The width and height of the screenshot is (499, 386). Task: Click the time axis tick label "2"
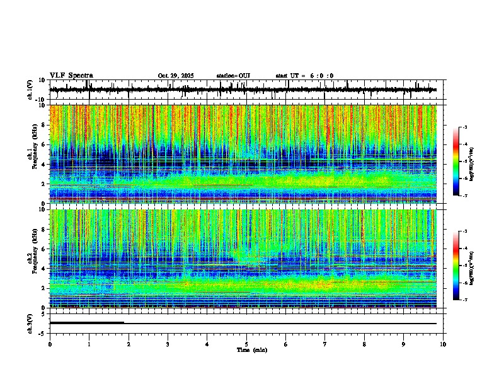click(129, 344)
